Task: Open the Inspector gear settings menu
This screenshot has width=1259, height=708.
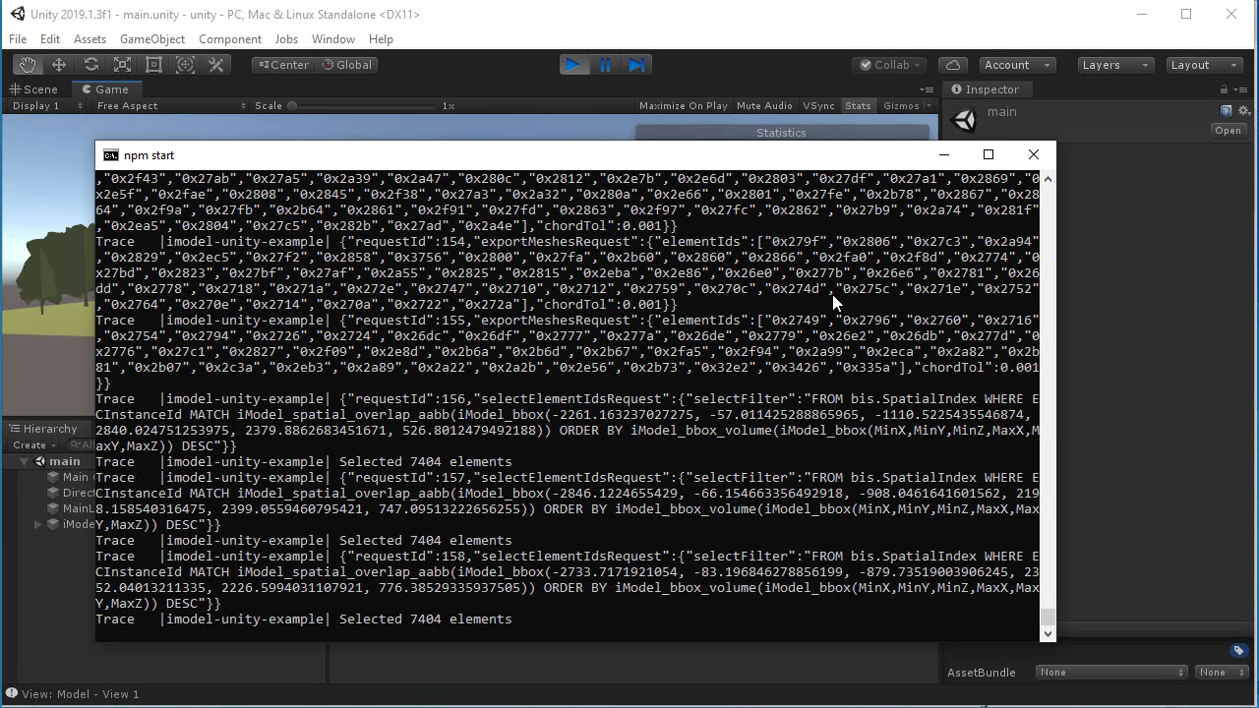Action: (1244, 111)
